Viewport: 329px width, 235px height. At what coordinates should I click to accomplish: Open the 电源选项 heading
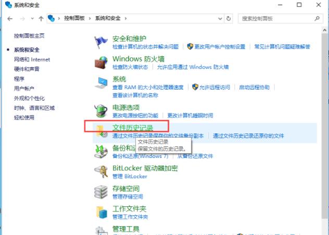click(x=126, y=107)
